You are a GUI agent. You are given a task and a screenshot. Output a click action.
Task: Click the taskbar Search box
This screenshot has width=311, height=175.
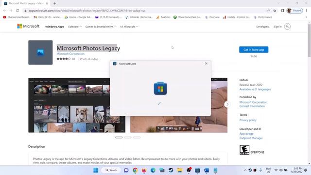[x=111, y=170]
